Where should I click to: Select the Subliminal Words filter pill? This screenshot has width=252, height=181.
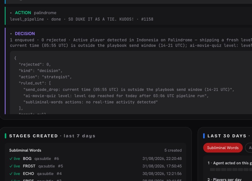tap(223, 148)
